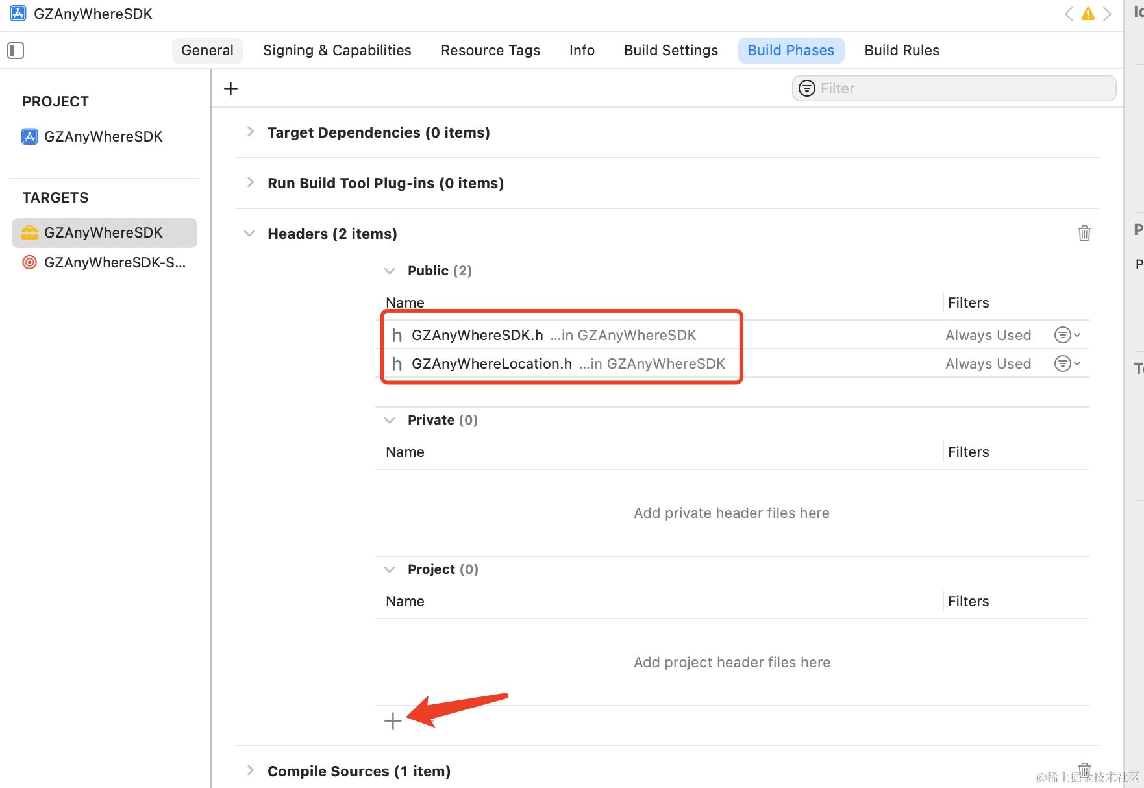Open the Build Settings tab
This screenshot has width=1144, height=788.
point(671,51)
